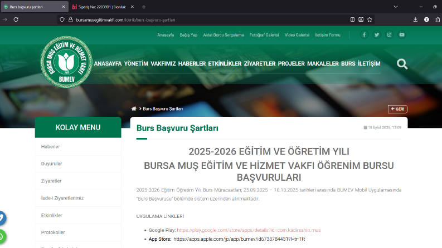Select Haberler in Kolay Menu
This screenshot has width=442, height=248.
78,146
